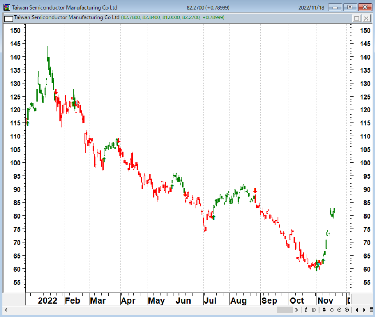Viewport: 375px width, 317px height.
Task: Click the red sell arrow near September
Action: click(255, 191)
